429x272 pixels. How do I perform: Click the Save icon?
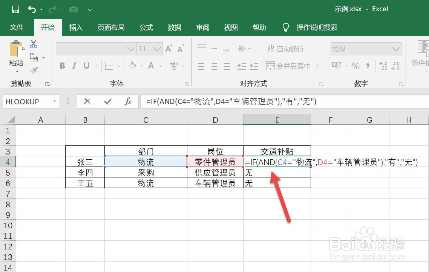pyautogui.click(x=15, y=9)
